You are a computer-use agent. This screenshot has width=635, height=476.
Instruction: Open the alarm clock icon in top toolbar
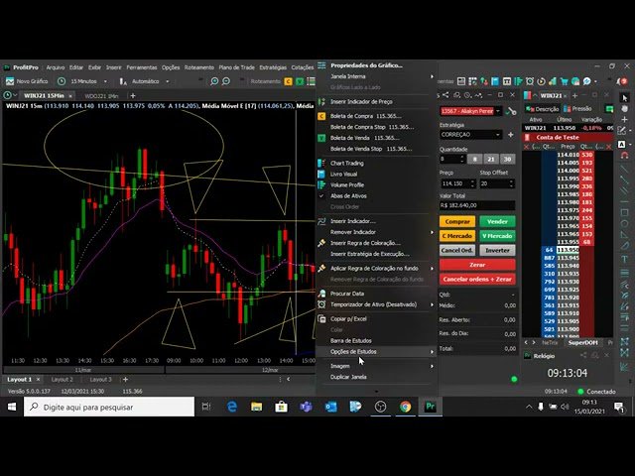[530, 81]
